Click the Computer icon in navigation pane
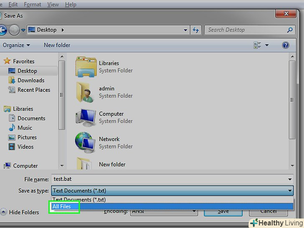Viewport: 304px width, 228px height. click(7, 165)
